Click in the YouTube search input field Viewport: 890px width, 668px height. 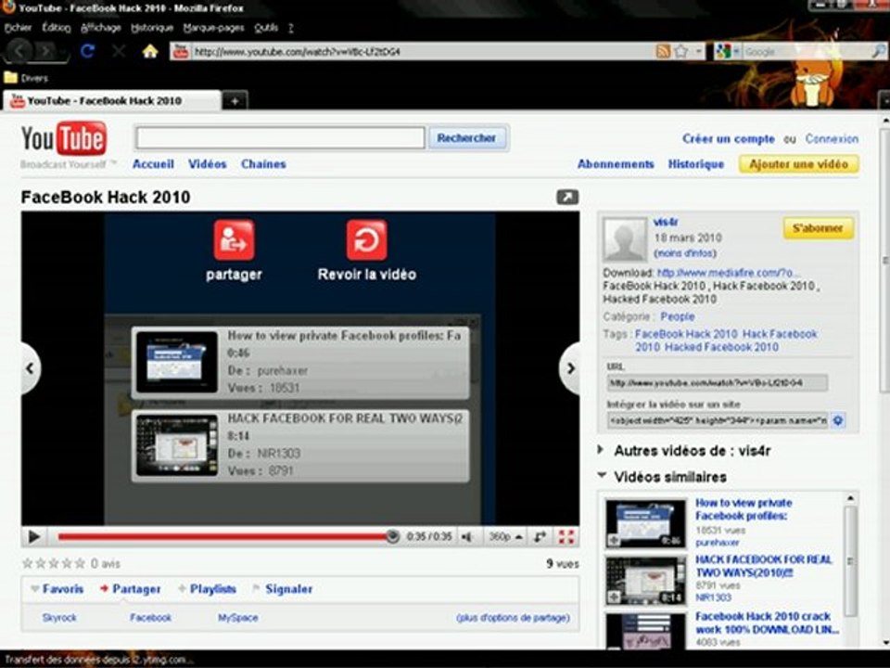[x=280, y=138]
